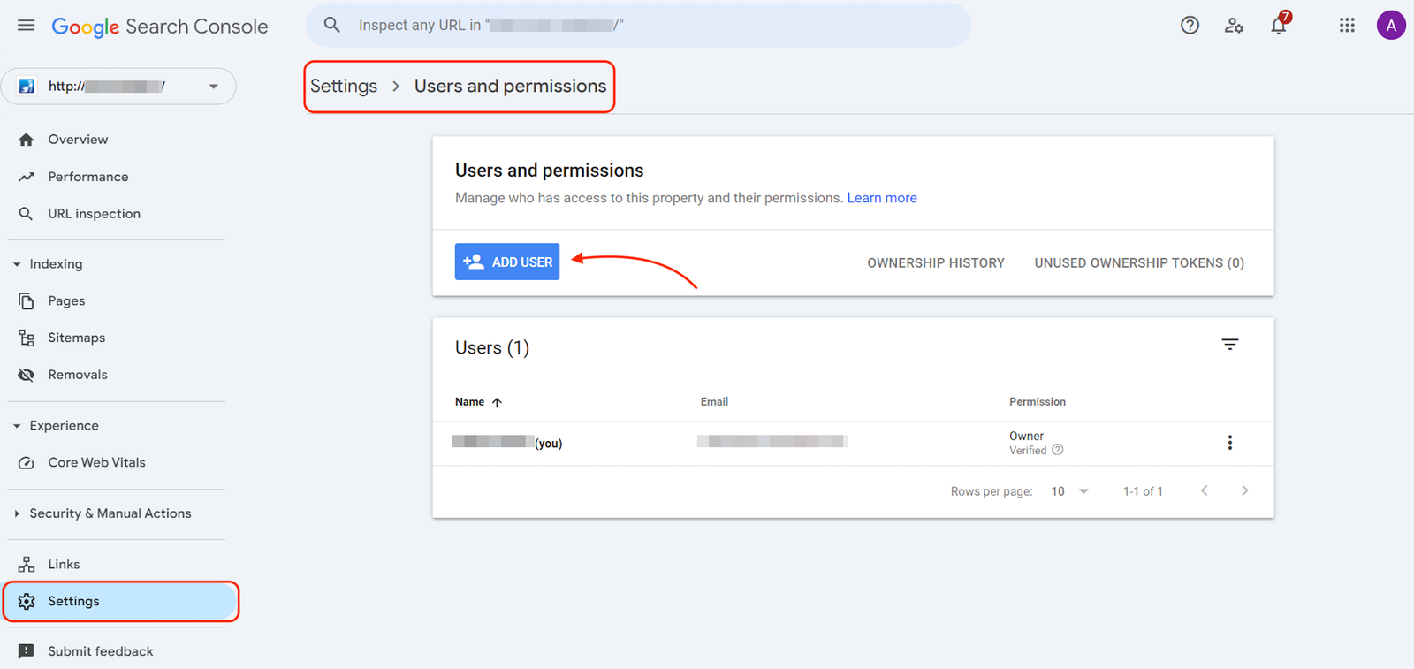The image size is (1414, 669).
Task: Change the rows per page dropdown
Action: [1069, 491]
